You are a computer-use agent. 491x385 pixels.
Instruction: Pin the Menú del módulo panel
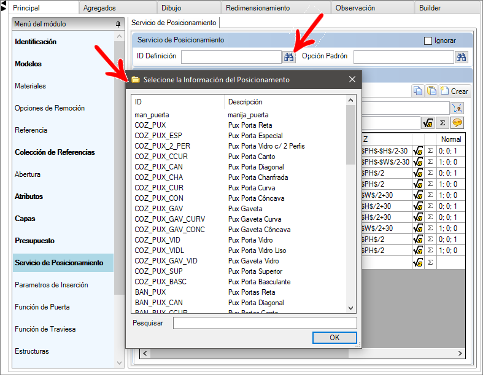click(118, 24)
